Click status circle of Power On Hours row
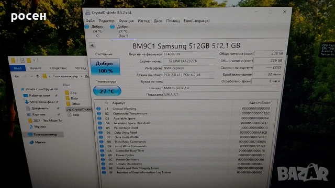Viewport: 335px width, 188px height. pyautogui.click(x=103, y=159)
